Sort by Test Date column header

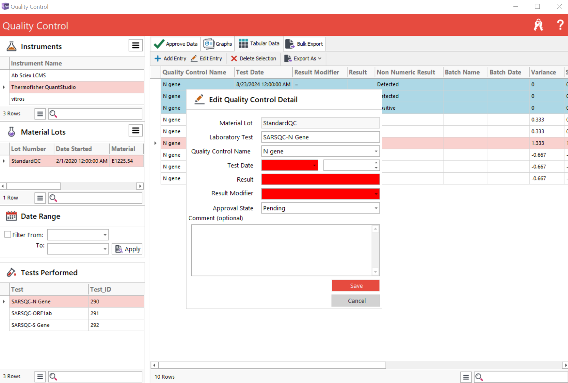tap(263, 72)
